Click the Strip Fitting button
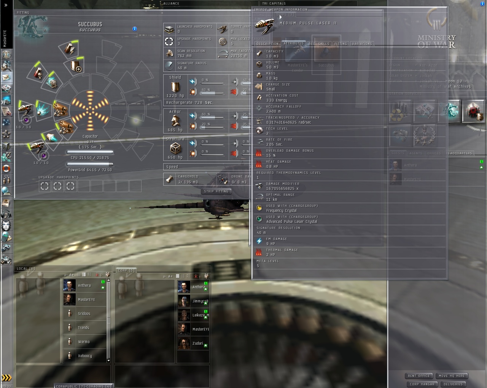487x388 pixels. pos(216,191)
